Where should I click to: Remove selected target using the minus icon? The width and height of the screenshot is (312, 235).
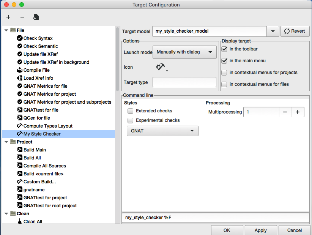coord(22,17)
